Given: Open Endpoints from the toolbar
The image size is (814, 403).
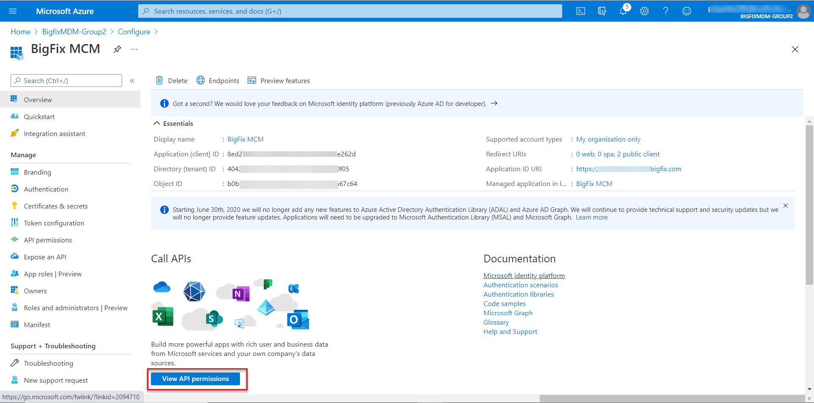Looking at the screenshot, I should click(217, 81).
